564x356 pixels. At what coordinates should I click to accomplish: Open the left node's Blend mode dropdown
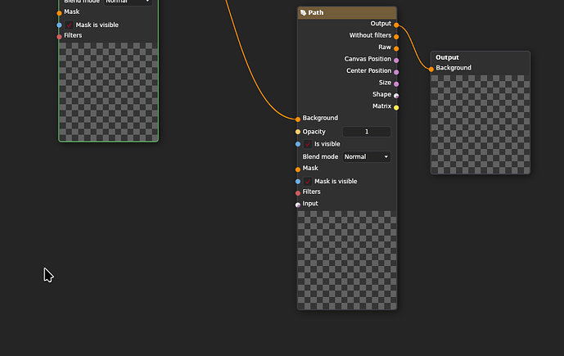[x=127, y=2]
